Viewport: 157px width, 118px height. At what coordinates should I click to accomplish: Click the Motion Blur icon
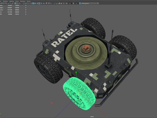point(49,3)
